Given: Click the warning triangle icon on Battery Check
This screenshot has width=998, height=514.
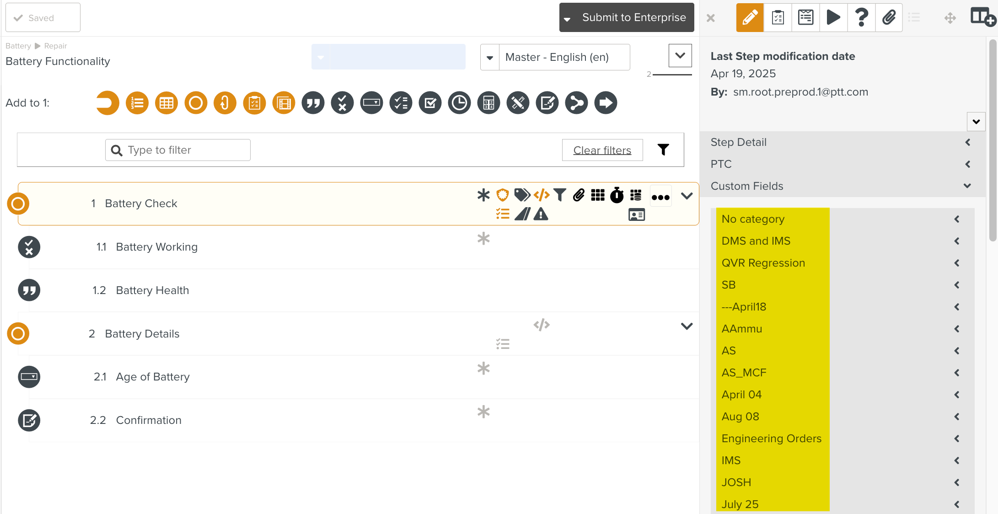Looking at the screenshot, I should [x=541, y=214].
